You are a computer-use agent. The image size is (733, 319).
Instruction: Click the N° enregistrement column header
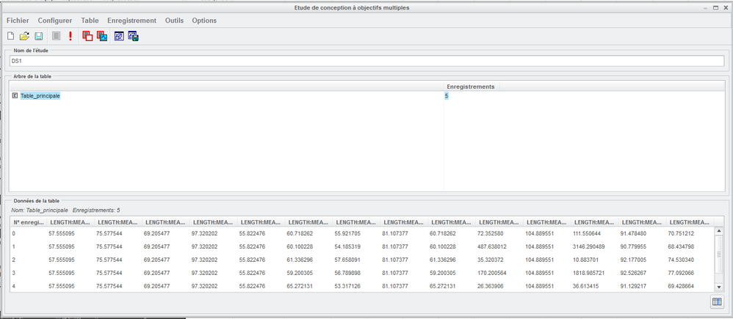(x=29, y=221)
